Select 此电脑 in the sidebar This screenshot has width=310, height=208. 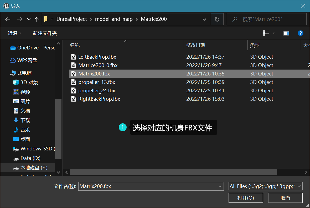[x=21, y=73]
